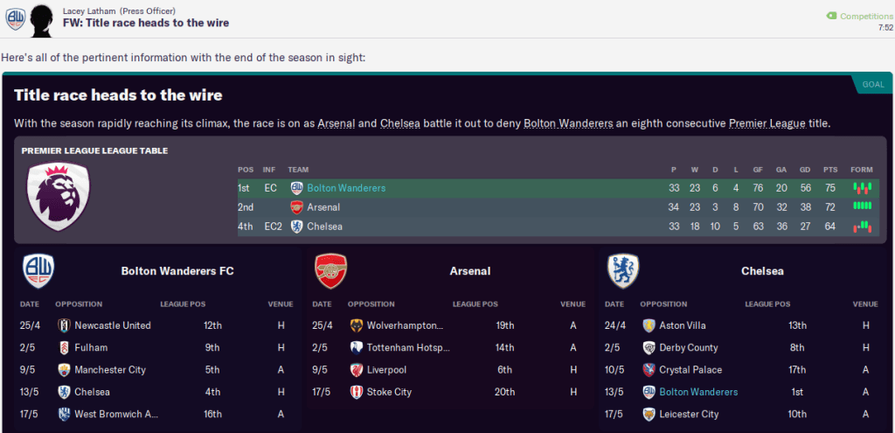Click the Aston Villa badge icon
Viewport: 895px width, 433px height.
[x=649, y=325]
